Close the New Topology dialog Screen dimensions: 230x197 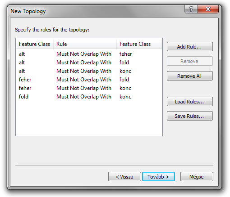coord(208,9)
